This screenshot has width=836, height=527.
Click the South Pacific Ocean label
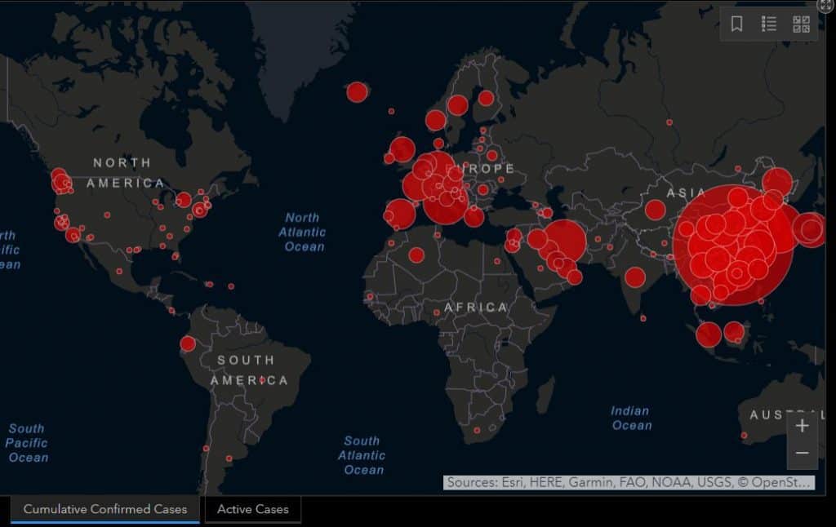pos(27,443)
